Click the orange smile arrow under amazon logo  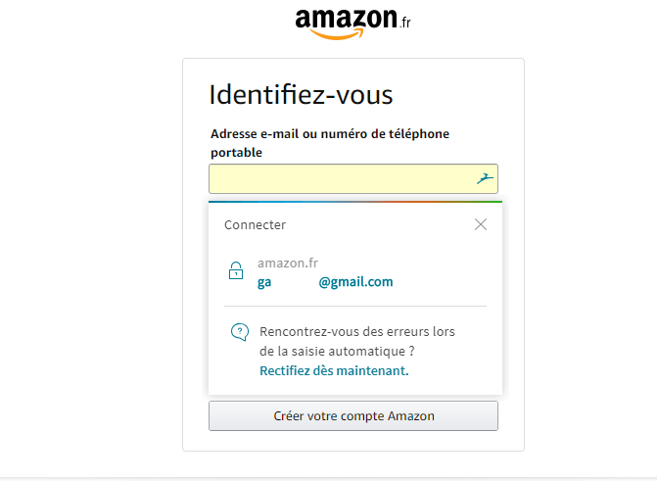(337, 34)
